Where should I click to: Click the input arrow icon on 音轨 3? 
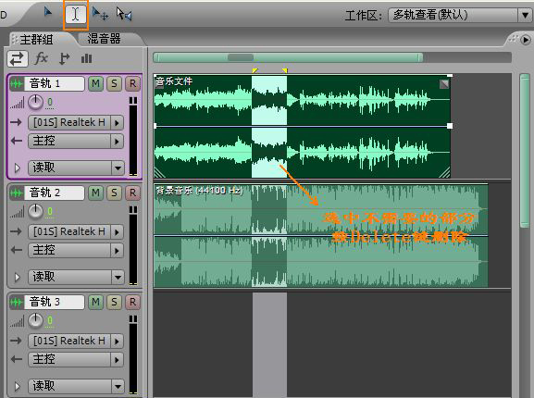click(16, 341)
